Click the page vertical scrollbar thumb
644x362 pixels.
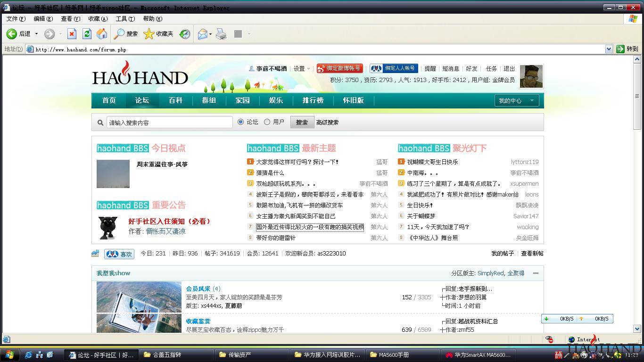637,96
